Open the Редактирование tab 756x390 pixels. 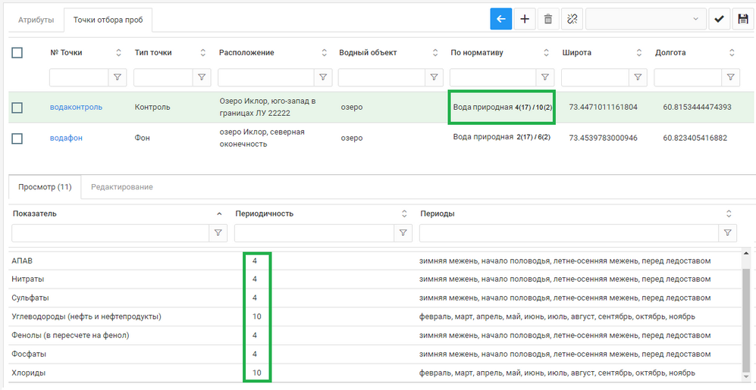click(x=121, y=186)
